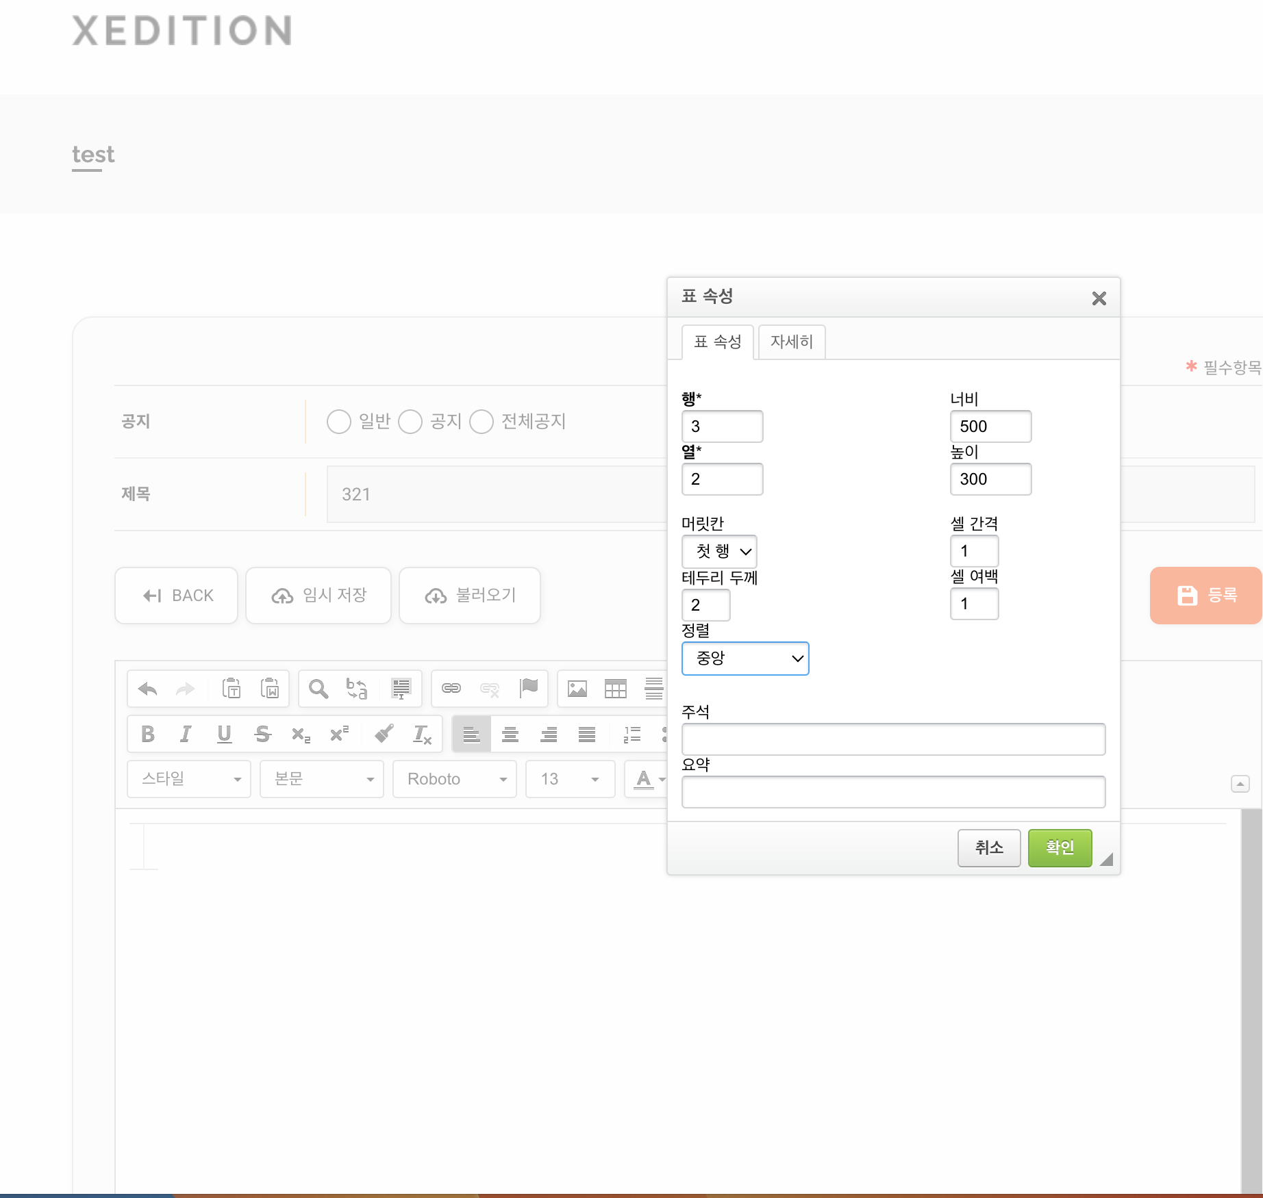1263x1198 pixels.
Task: Click the 테두리 두께 input field
Action: tap(706, 605)
